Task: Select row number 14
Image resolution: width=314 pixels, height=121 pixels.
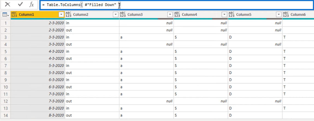Action: pyautogui.click(x=5, y=115)
